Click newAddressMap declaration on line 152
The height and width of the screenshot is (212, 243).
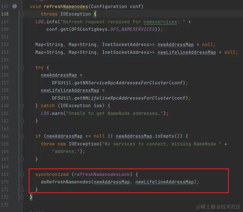click(176, 45)
